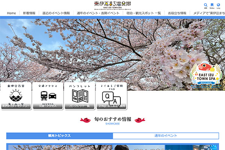Go to the Home menu item
The image size is (225, 150).
12,13
